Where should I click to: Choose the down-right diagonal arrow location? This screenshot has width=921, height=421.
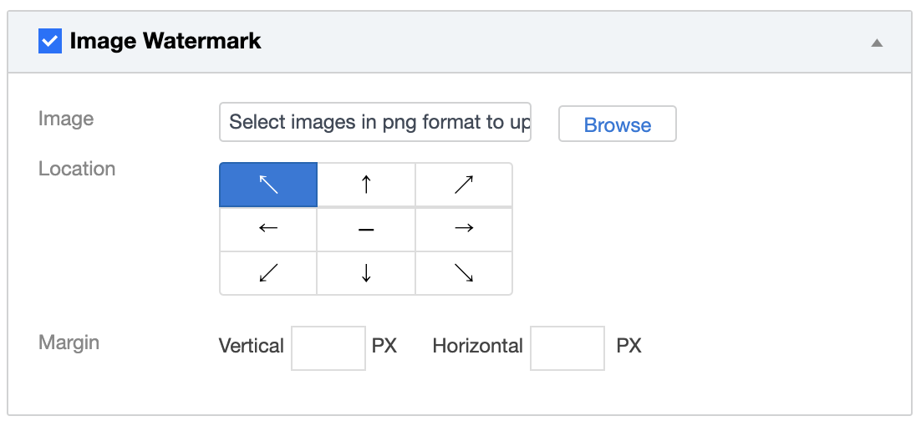[464, 273]
